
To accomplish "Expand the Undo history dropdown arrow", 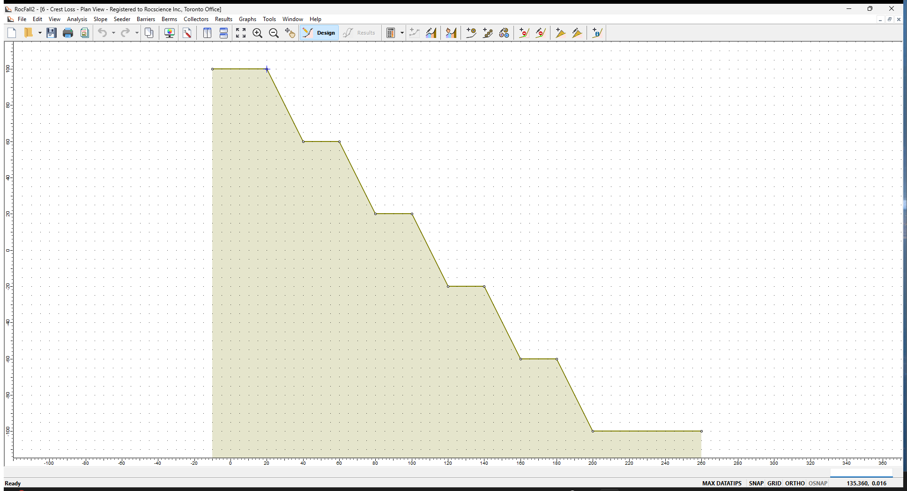I will 113,33.
